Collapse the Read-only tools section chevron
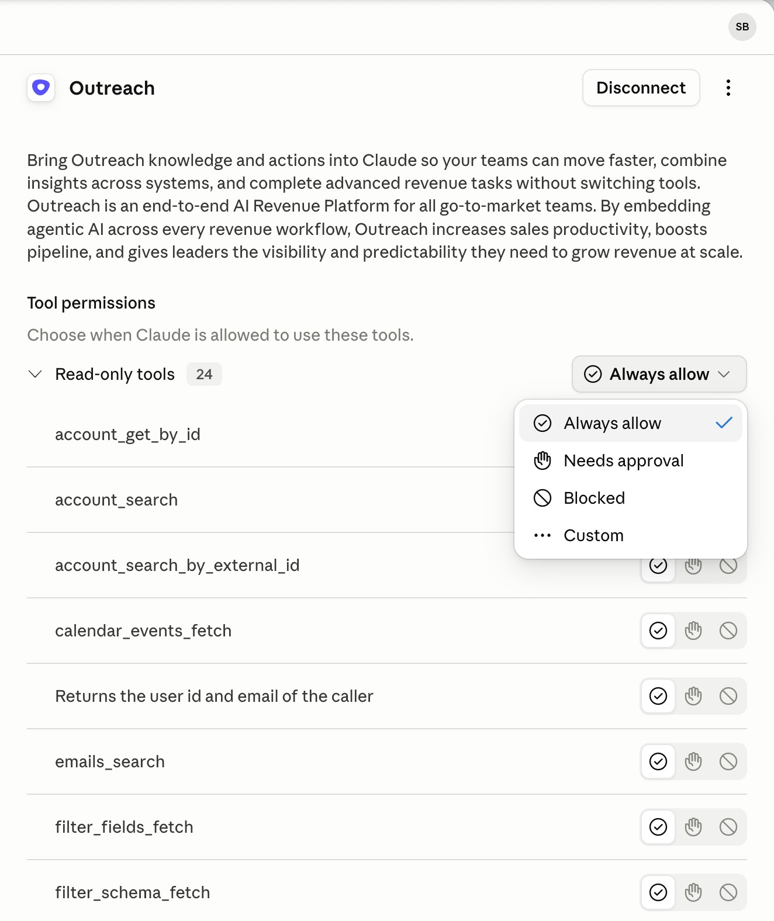Screen dimensions: 774x921 click(x=35, y=374)
